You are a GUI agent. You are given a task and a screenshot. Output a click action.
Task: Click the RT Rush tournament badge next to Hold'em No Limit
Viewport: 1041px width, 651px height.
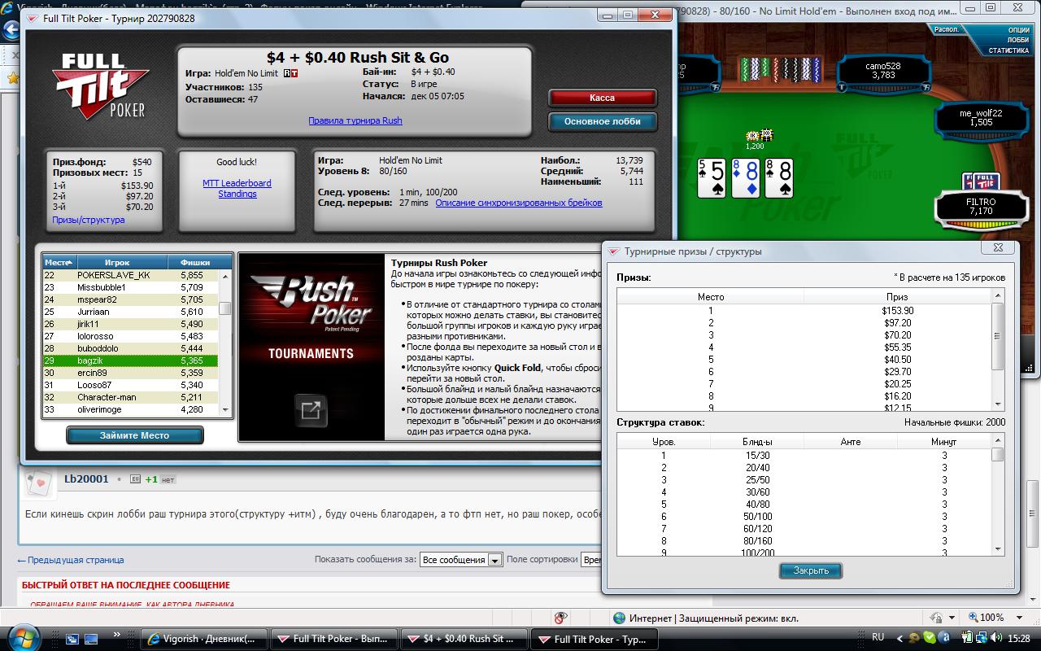click(x=290, y=73)
